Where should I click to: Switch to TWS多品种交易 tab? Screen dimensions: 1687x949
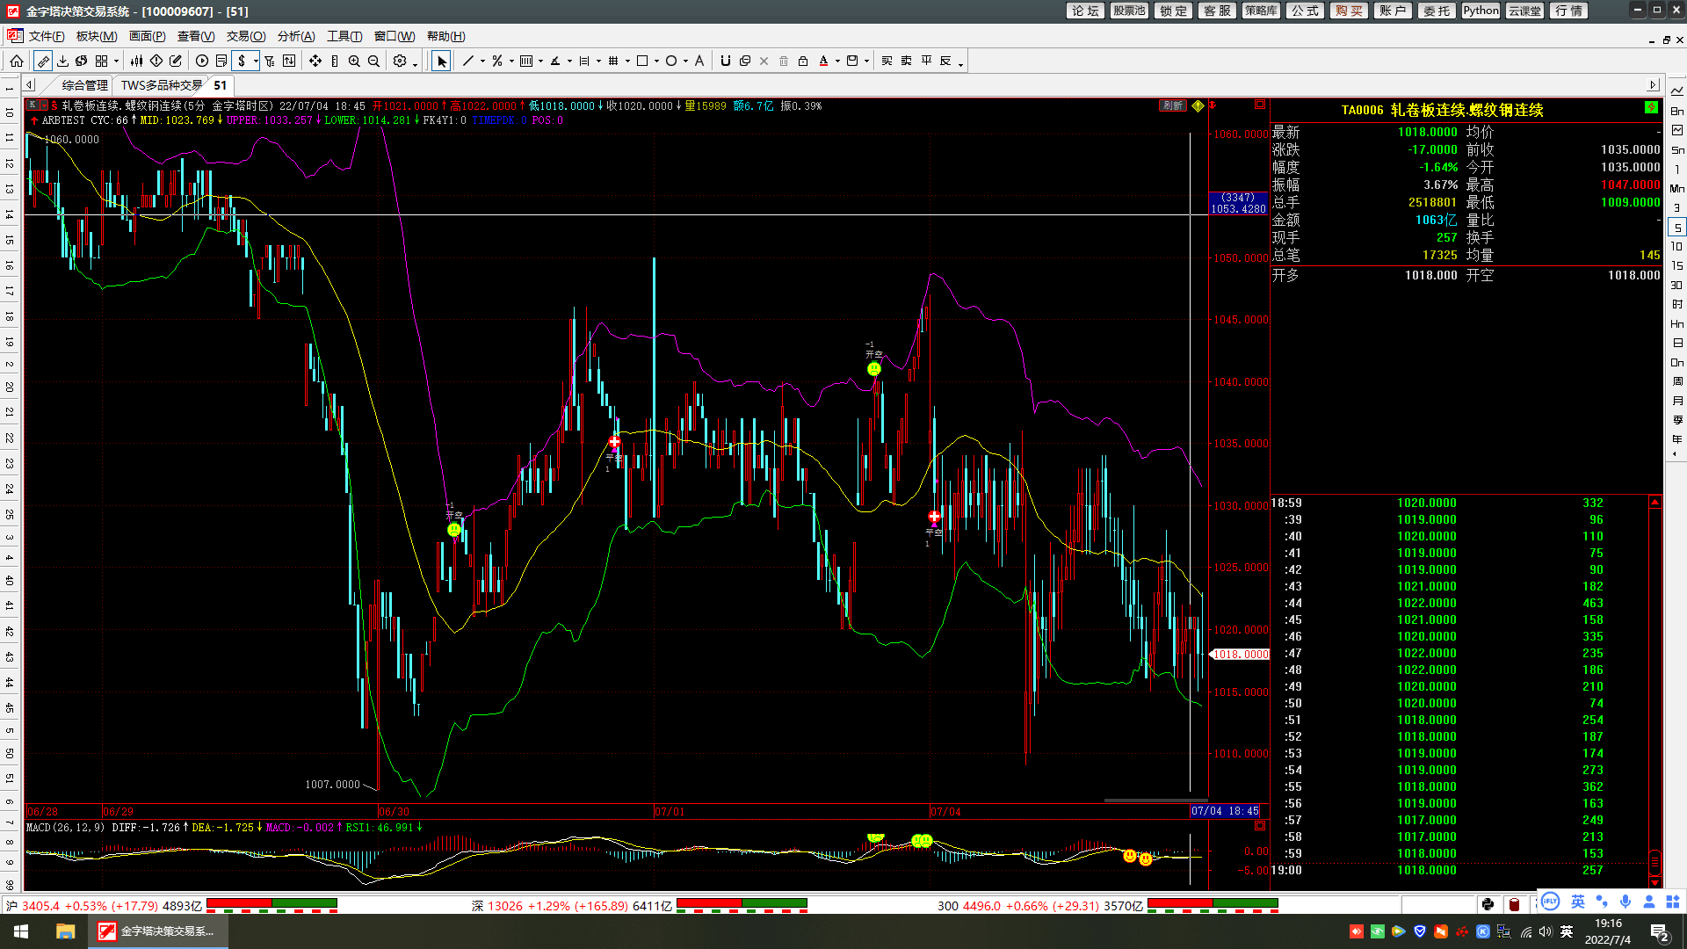(162, 85)
